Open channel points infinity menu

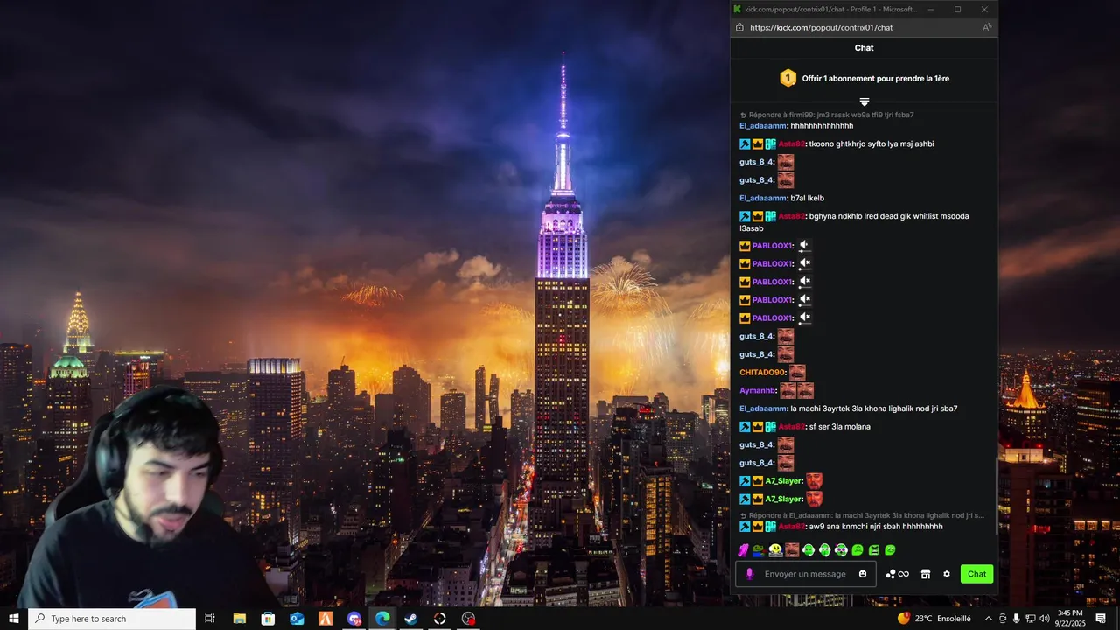[x=898, y=574]
